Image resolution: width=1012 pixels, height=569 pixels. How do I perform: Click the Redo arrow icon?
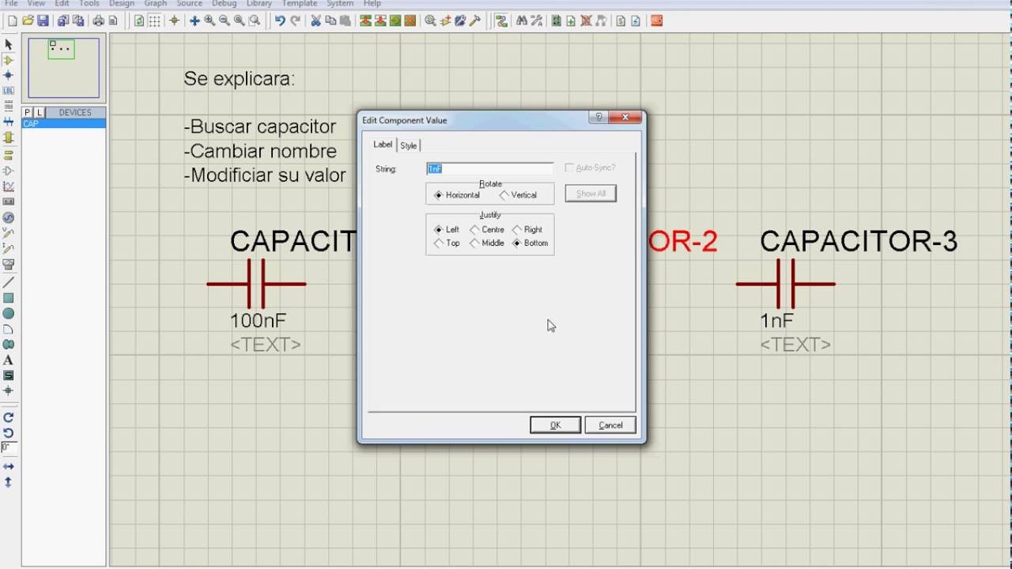[x=295, y=21]
